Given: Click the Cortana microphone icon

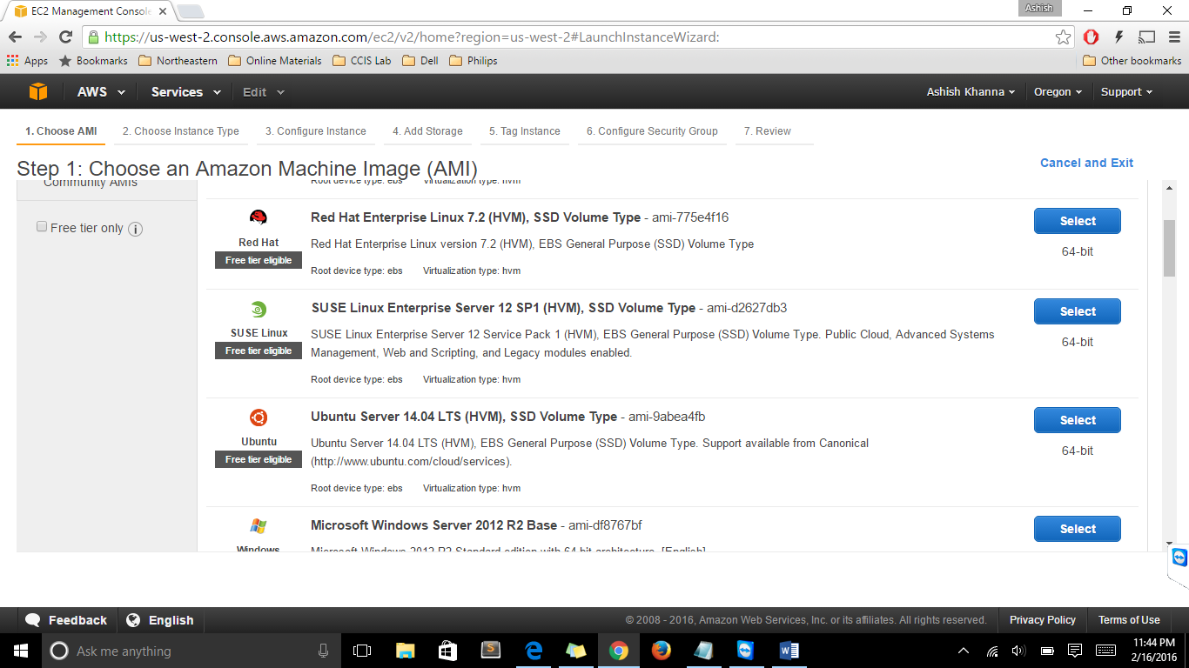Looking at the screenshot, I should pos(323,651).
